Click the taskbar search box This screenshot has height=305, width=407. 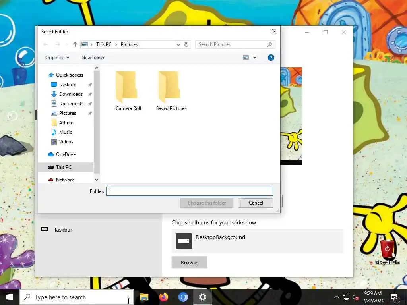(x=77, y=297)
